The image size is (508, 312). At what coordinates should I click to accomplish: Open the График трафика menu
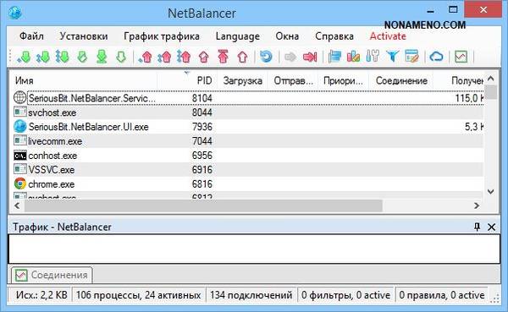pos(162,36)
